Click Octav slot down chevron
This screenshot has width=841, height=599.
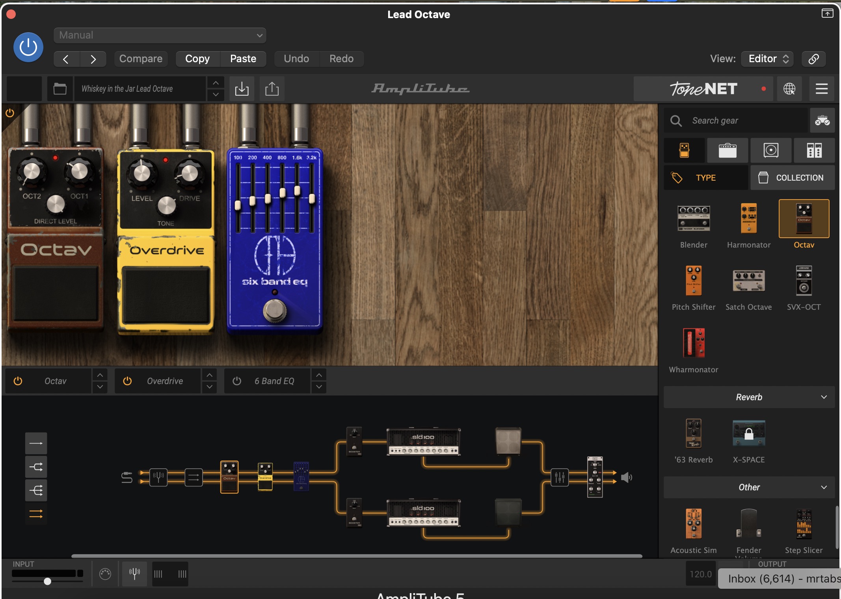click(100, 387)
